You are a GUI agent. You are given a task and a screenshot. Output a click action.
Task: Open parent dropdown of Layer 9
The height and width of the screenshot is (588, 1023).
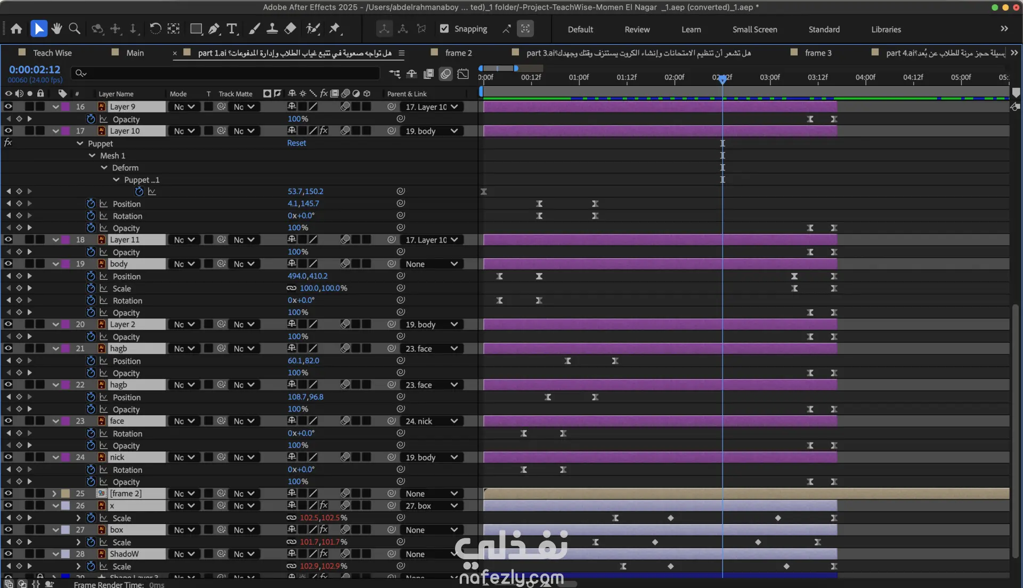click(x=432, y=107)
